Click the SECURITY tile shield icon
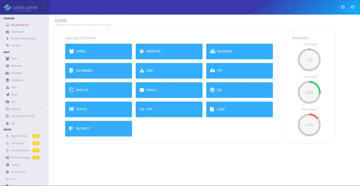This screenshot has height=186, width=360. click(x=71, y=128)
